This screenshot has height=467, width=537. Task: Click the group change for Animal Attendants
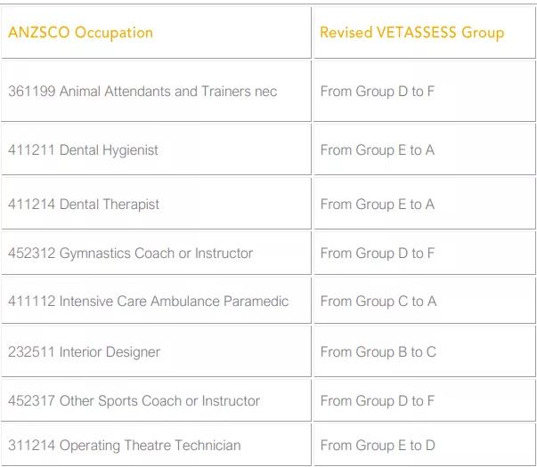[378, 92]
